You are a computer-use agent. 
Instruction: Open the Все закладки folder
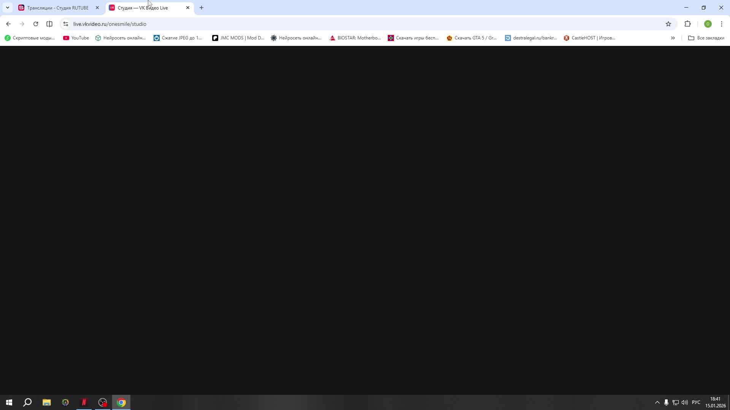point(706,38)
